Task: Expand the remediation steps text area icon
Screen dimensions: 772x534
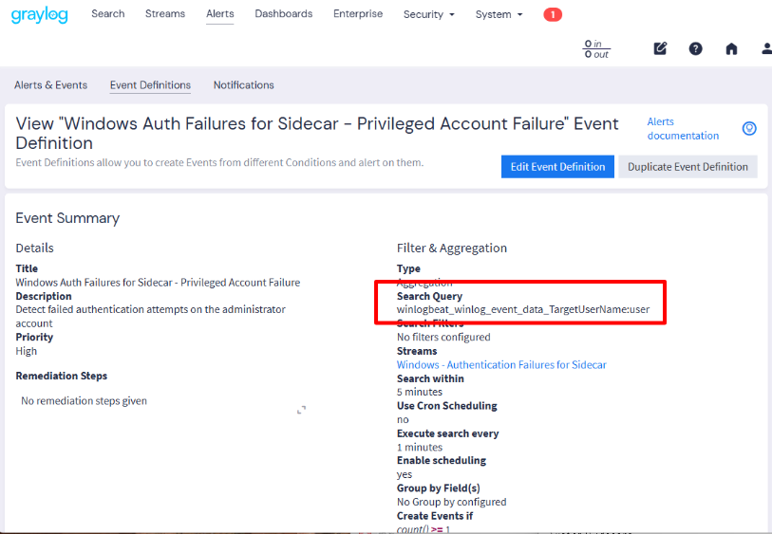Action: tap(301, 410)
